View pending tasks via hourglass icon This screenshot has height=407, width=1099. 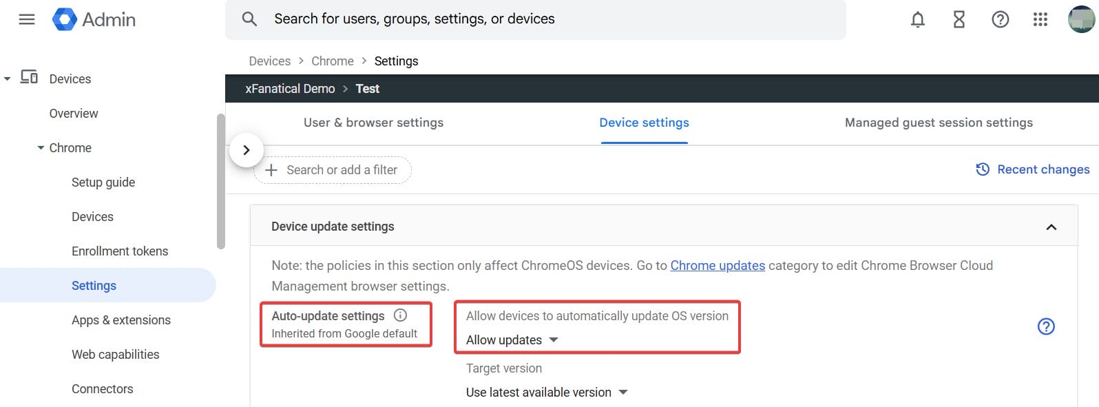(x=959, y=19)
